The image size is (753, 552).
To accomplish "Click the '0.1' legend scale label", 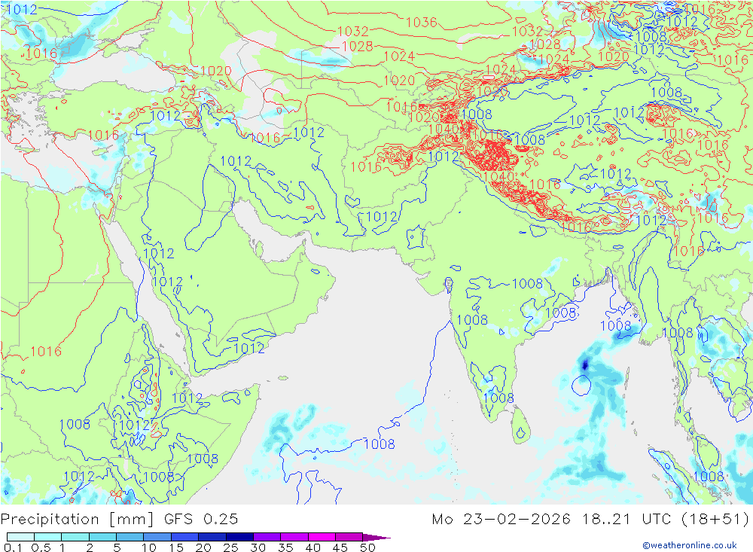I will [13, 547].
